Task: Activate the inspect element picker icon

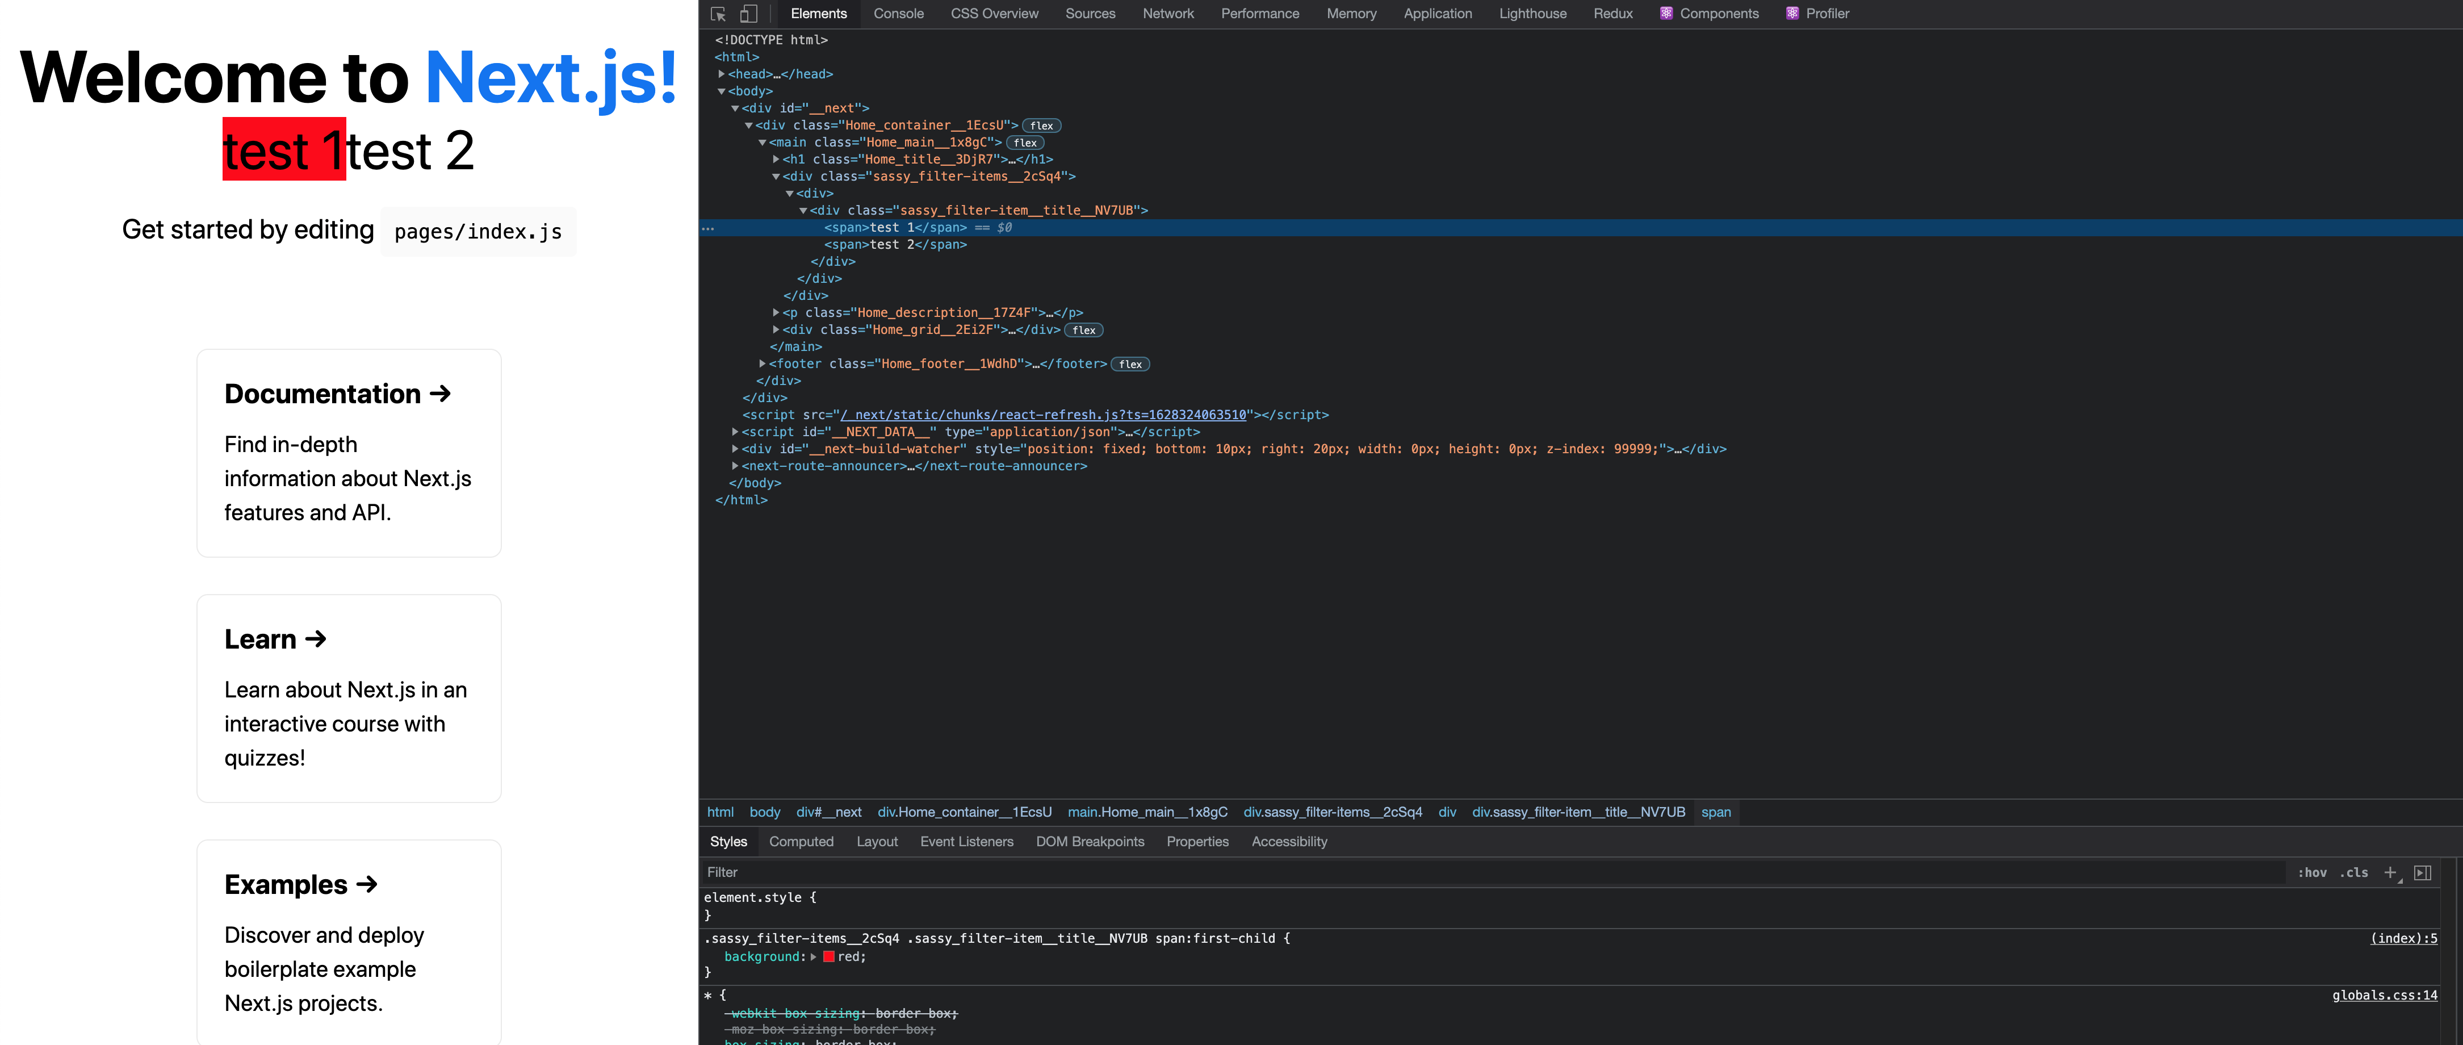Action: 718,14
